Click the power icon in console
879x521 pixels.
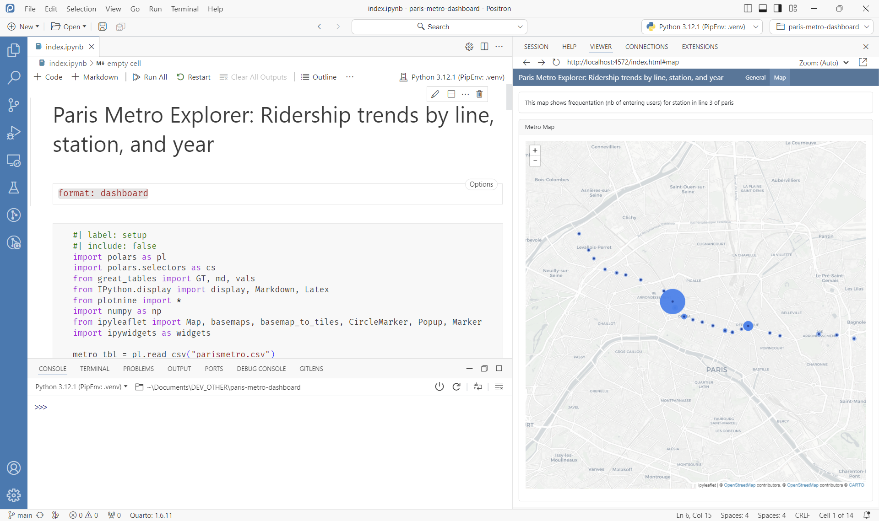439,387
